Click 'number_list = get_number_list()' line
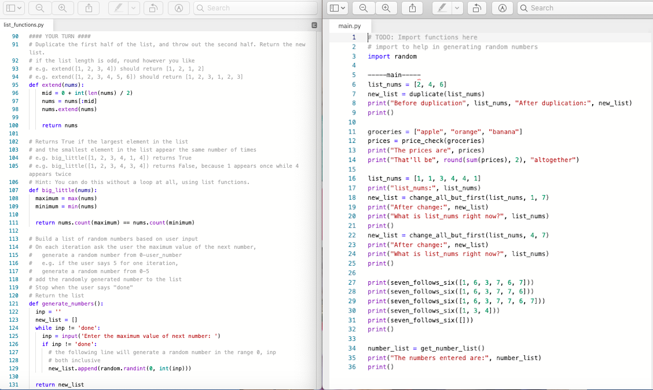Image resolution: width=653 pixels, height=390 pixels. pyautogui.click(x=426, y=348)
